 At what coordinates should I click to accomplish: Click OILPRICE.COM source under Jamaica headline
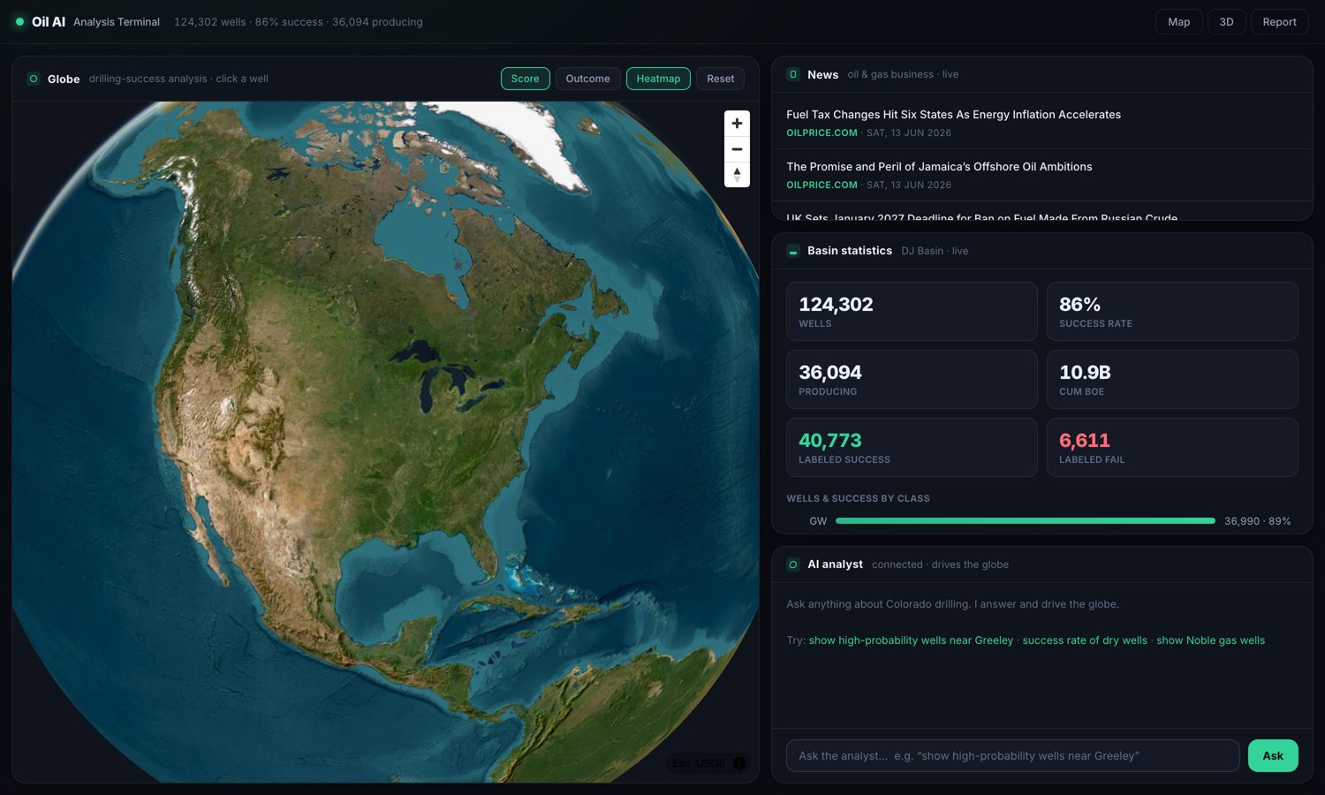(821, 185)
